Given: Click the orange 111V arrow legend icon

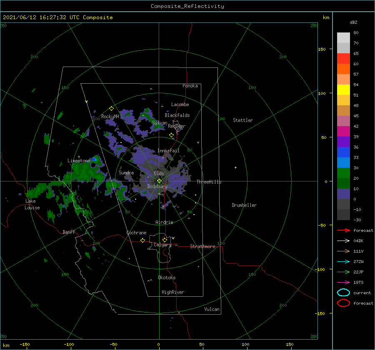Looking at the screenshot, I should point(343,251).
